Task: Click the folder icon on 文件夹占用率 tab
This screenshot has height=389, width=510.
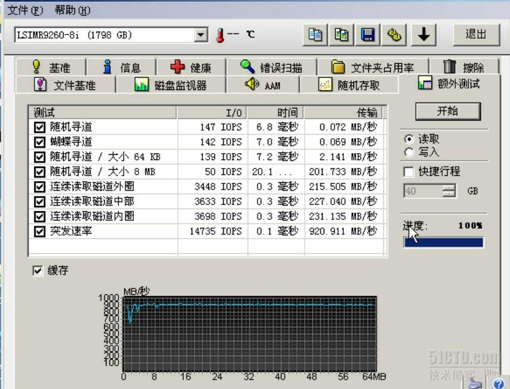Action: point(338,67)
